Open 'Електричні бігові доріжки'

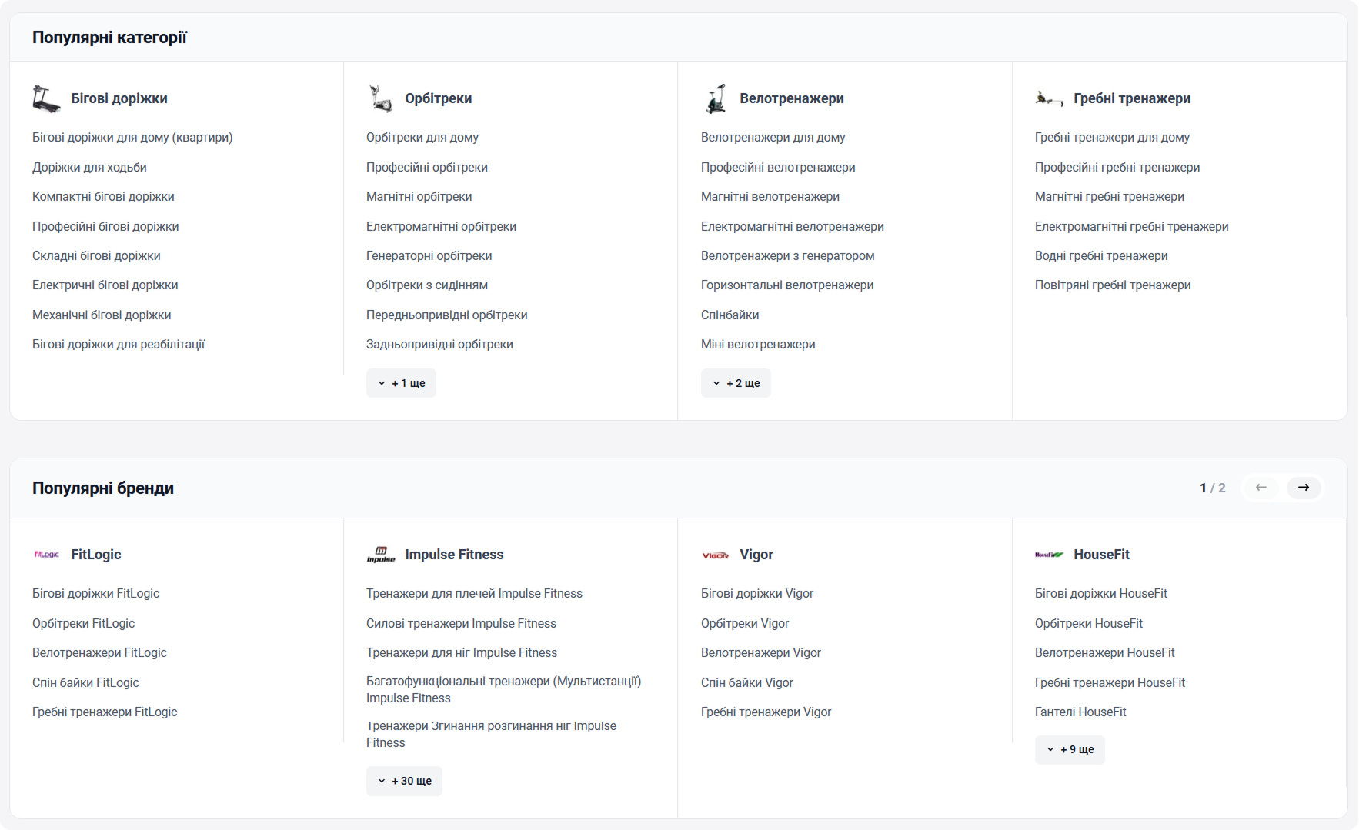coord(105,285)
